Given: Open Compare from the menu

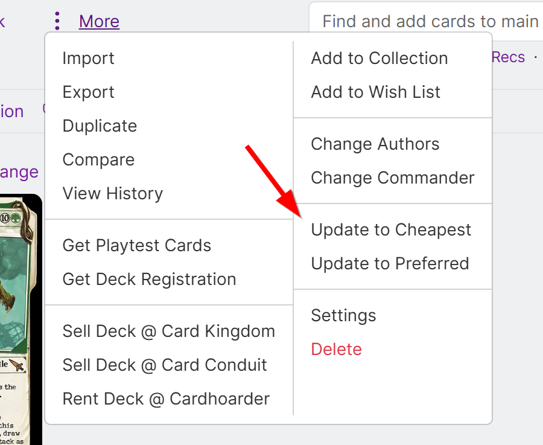Looking at the screenshot, I should point(98,160).
